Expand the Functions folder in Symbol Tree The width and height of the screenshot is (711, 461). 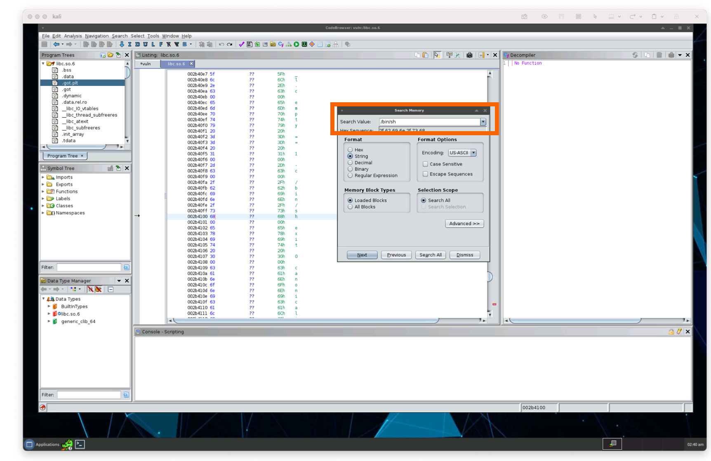[43, 191]
